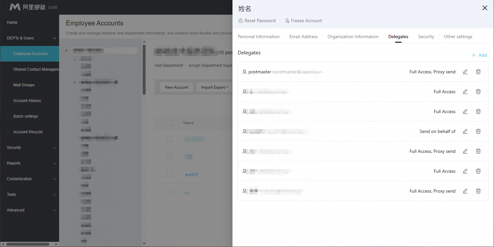Viewport: 494px width, 247px height.
Task: Open the test423 account link
Action: (x=191, y=175)
